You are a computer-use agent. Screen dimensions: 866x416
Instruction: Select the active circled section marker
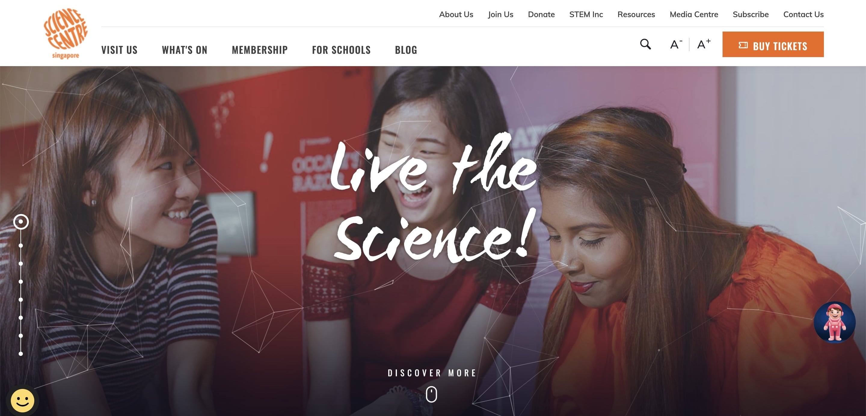[x=21, y=222]
